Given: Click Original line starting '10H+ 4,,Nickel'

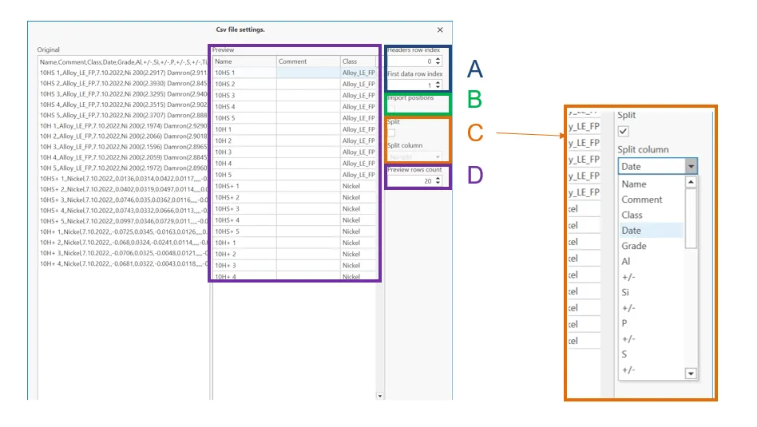Looking at the screenshot, I should click(x=123, y=264).
